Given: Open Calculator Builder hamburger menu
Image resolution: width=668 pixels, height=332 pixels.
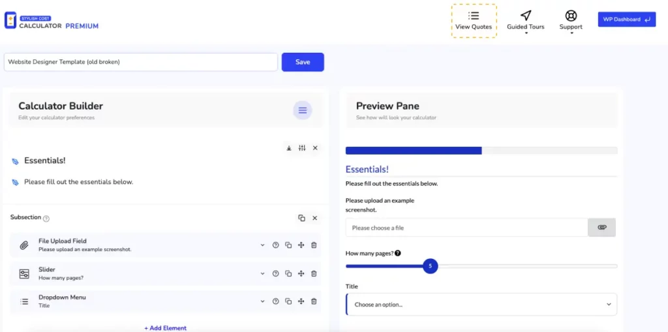Looking at the screenshot, I should (303, 110).
